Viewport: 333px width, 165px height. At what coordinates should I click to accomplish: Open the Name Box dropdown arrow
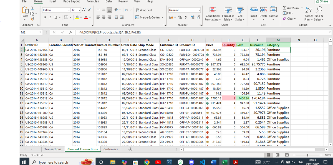point(41,33)
